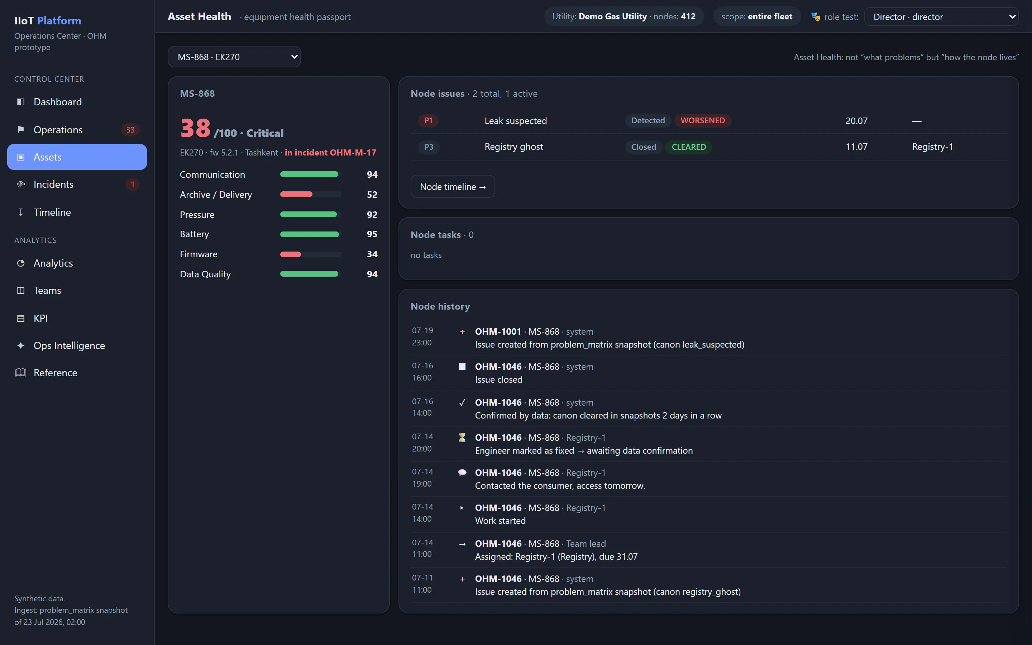
Task: Click the Archive / Delivery health bar
Action: (x=310, y=194)
